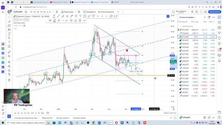Expand the timeframe interval dropdown
The width and height of the screenshot is (222, 125).
pyautogui.click(x=52, y=12)
